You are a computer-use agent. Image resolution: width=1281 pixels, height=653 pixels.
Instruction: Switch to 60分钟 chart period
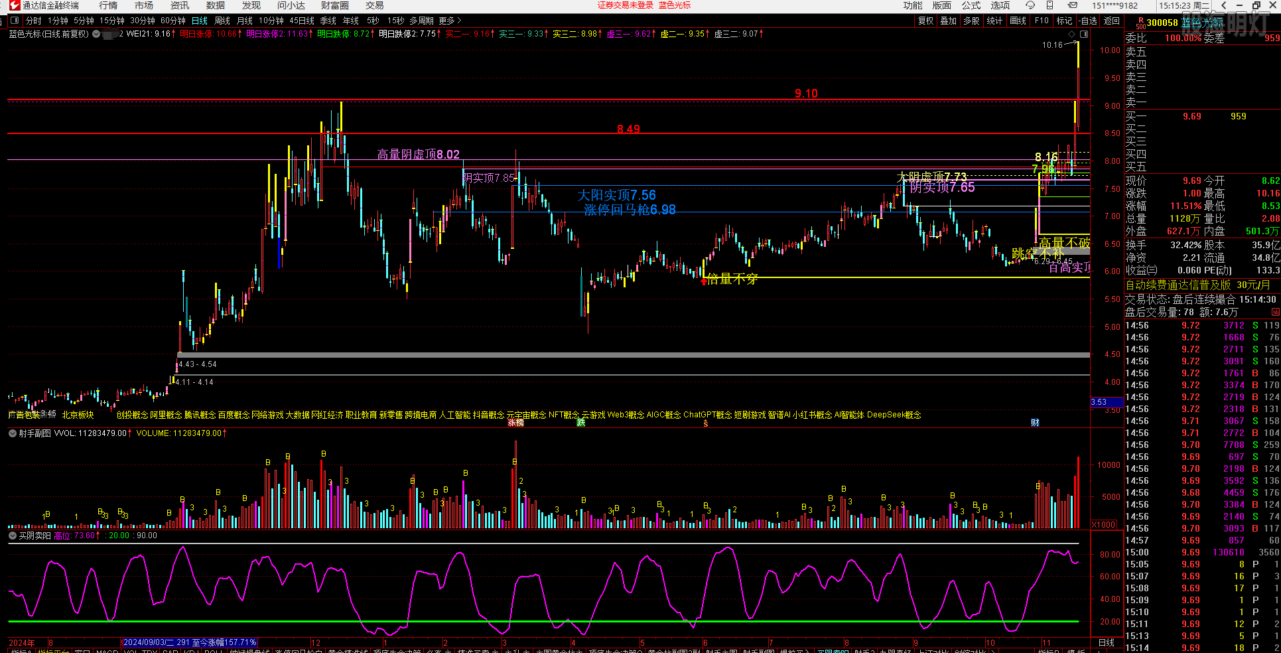tap(173, 21)
